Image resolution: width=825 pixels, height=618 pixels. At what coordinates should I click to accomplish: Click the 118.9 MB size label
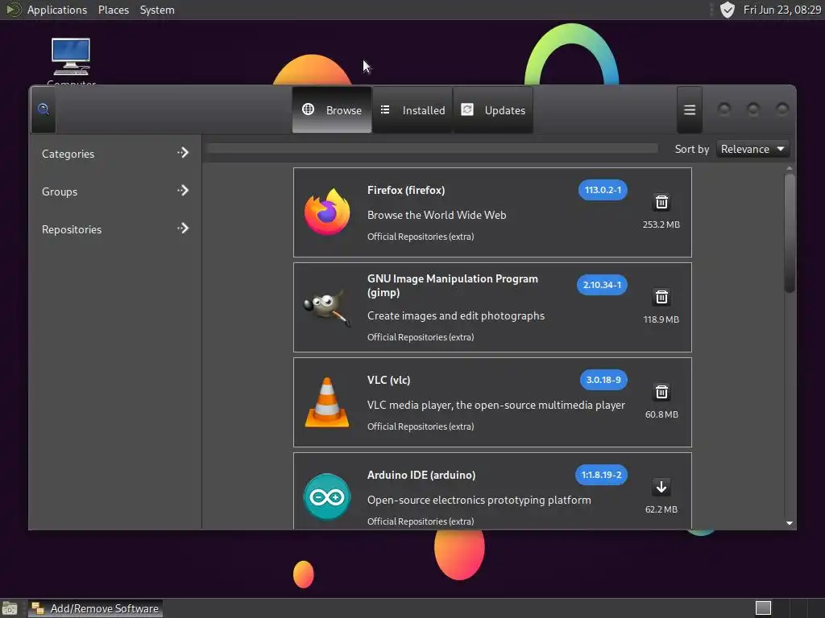pyautogui.click(x=661, y=319)
